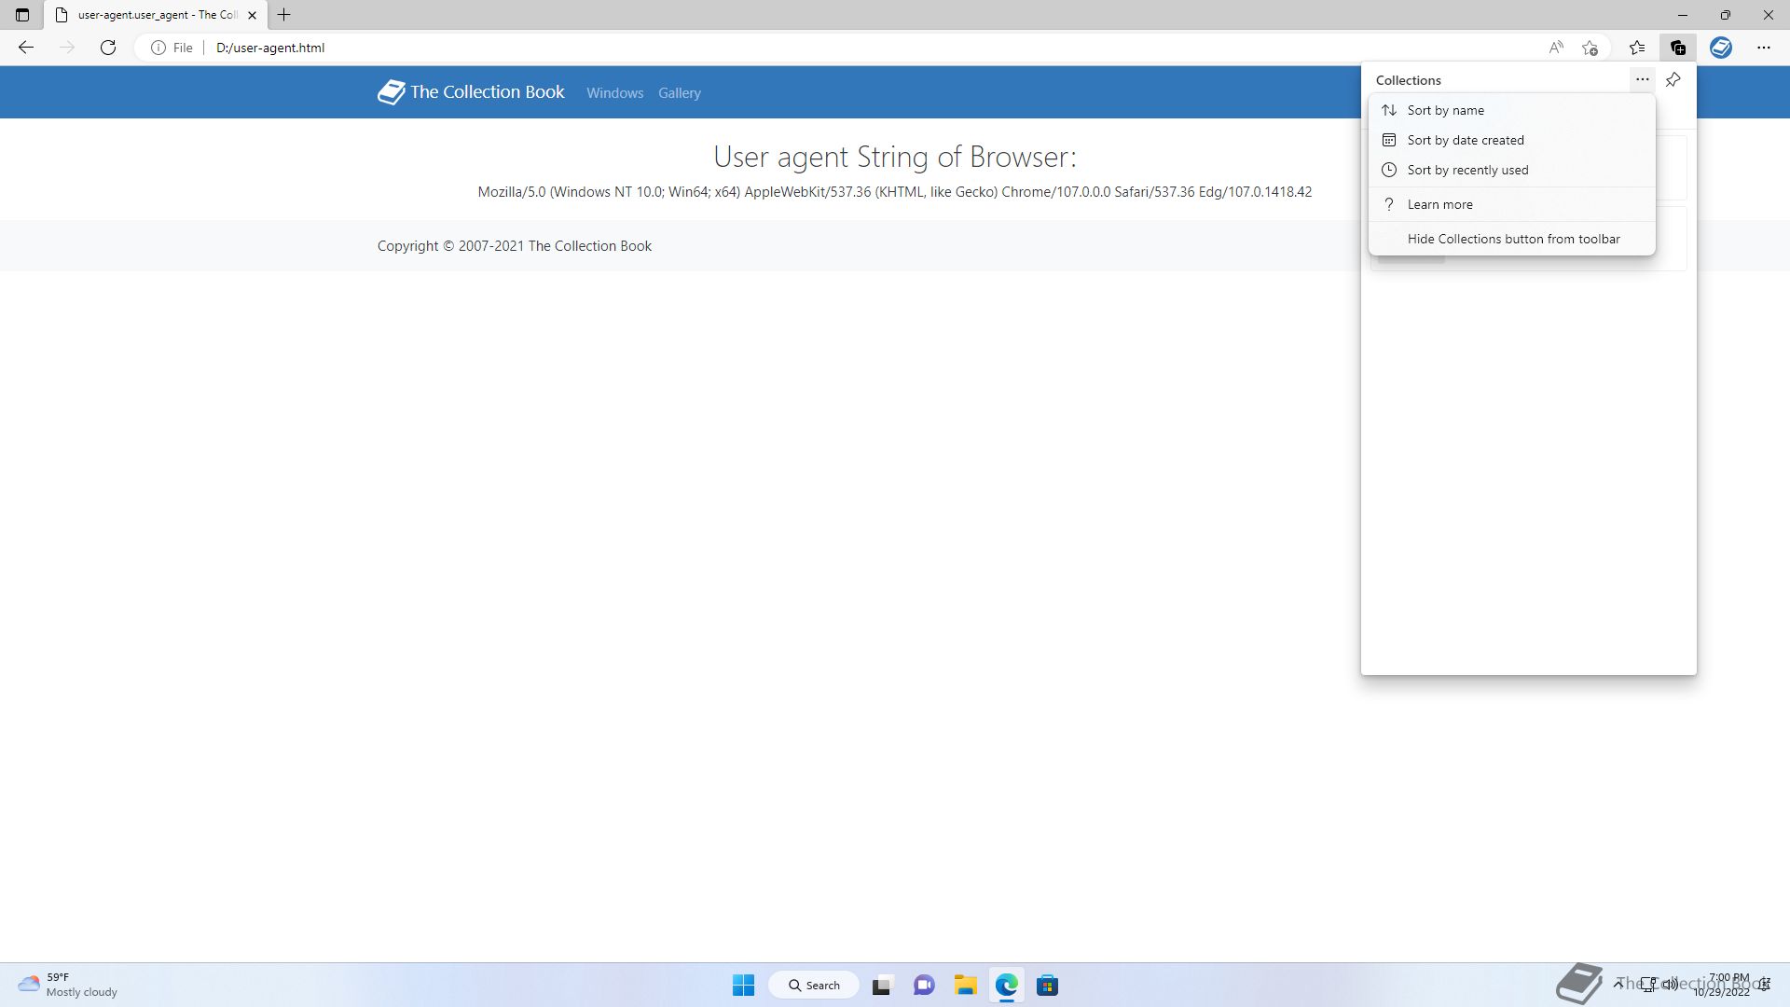1790x1007 pixels.
Task: Open File Explorer from taskbar
Action: point(965,985)
